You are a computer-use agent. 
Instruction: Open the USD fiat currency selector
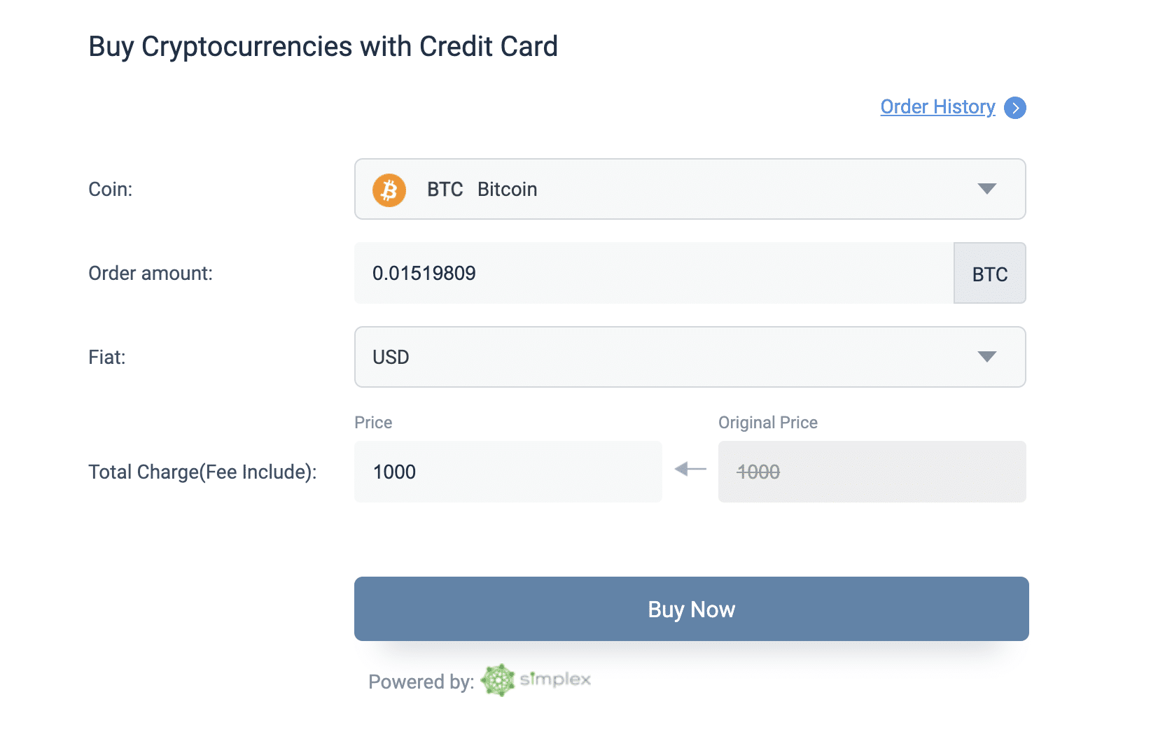[690, 357]
